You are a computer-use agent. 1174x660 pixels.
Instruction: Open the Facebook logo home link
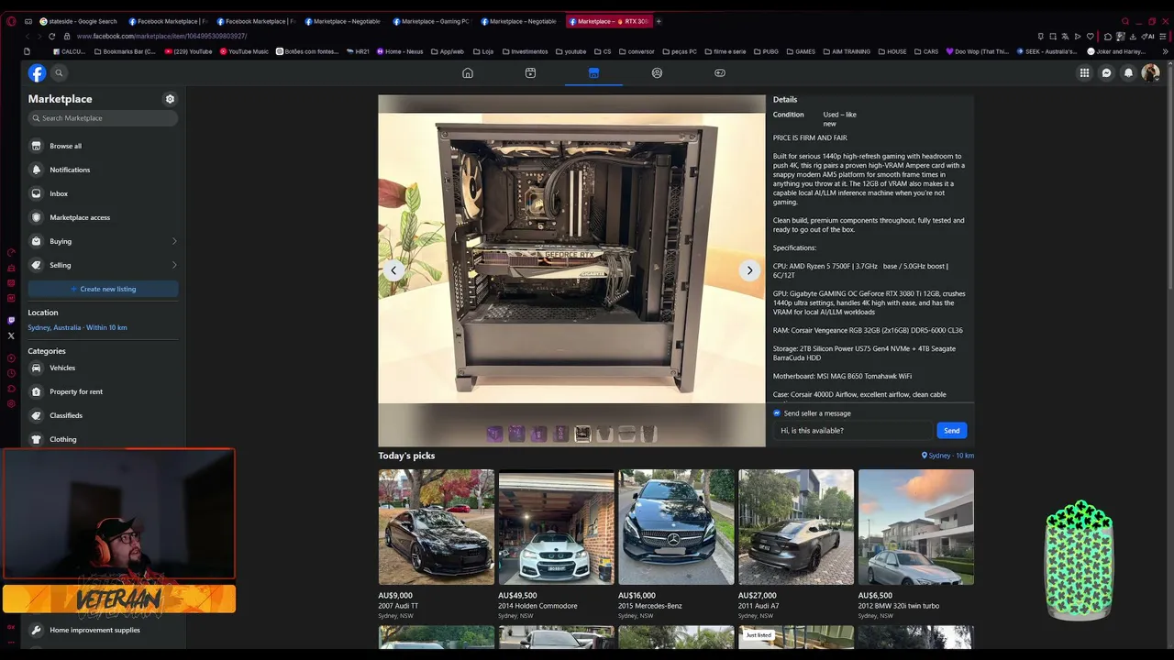point(37,72)
